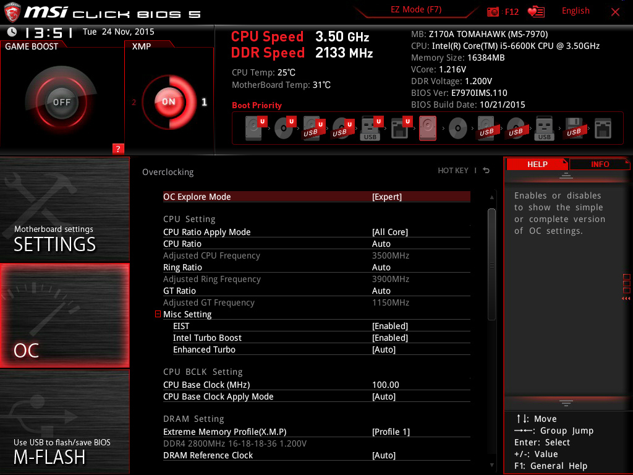Toggle the GAME BOOST OFF knob
The width and height of the screenshot is (633, 475).
tap(61, 102)
